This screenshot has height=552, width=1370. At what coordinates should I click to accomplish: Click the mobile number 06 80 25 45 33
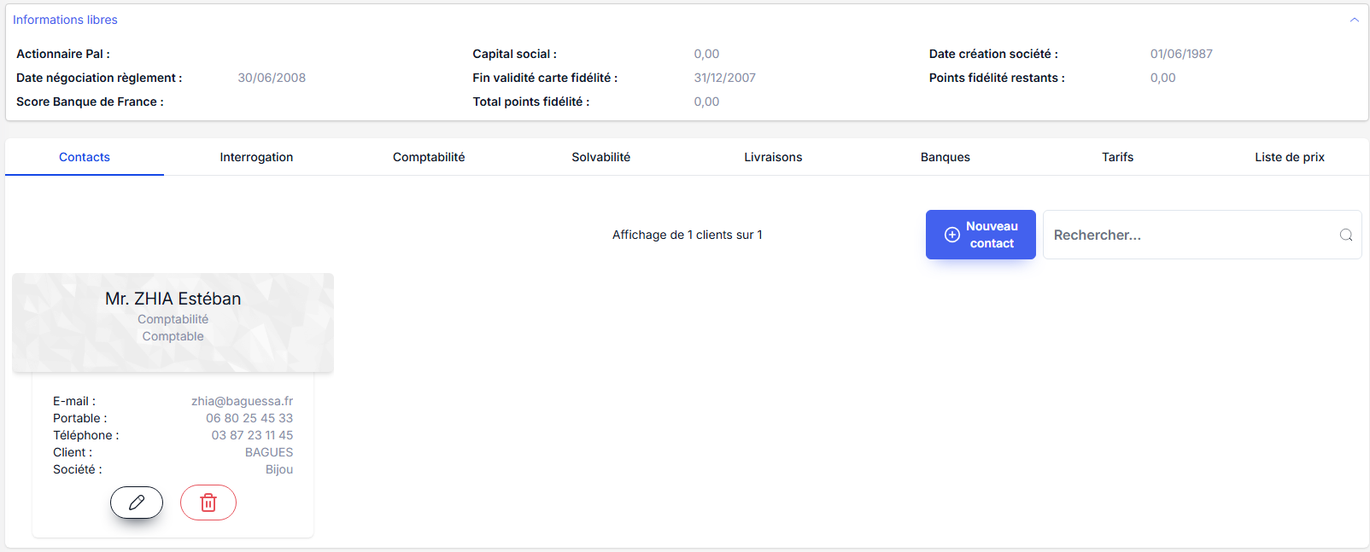point(249,418)
